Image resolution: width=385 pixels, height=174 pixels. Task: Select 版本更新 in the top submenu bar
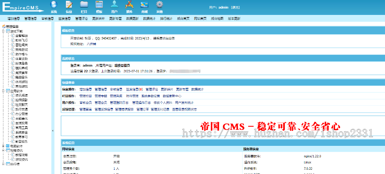point(234,18)
